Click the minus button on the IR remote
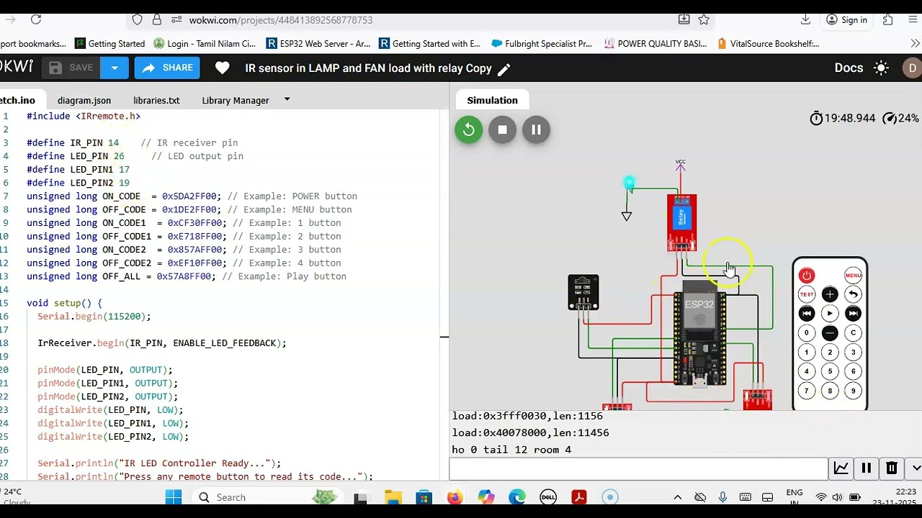Viewport: 922px width, 518px height. click(830, 333)
